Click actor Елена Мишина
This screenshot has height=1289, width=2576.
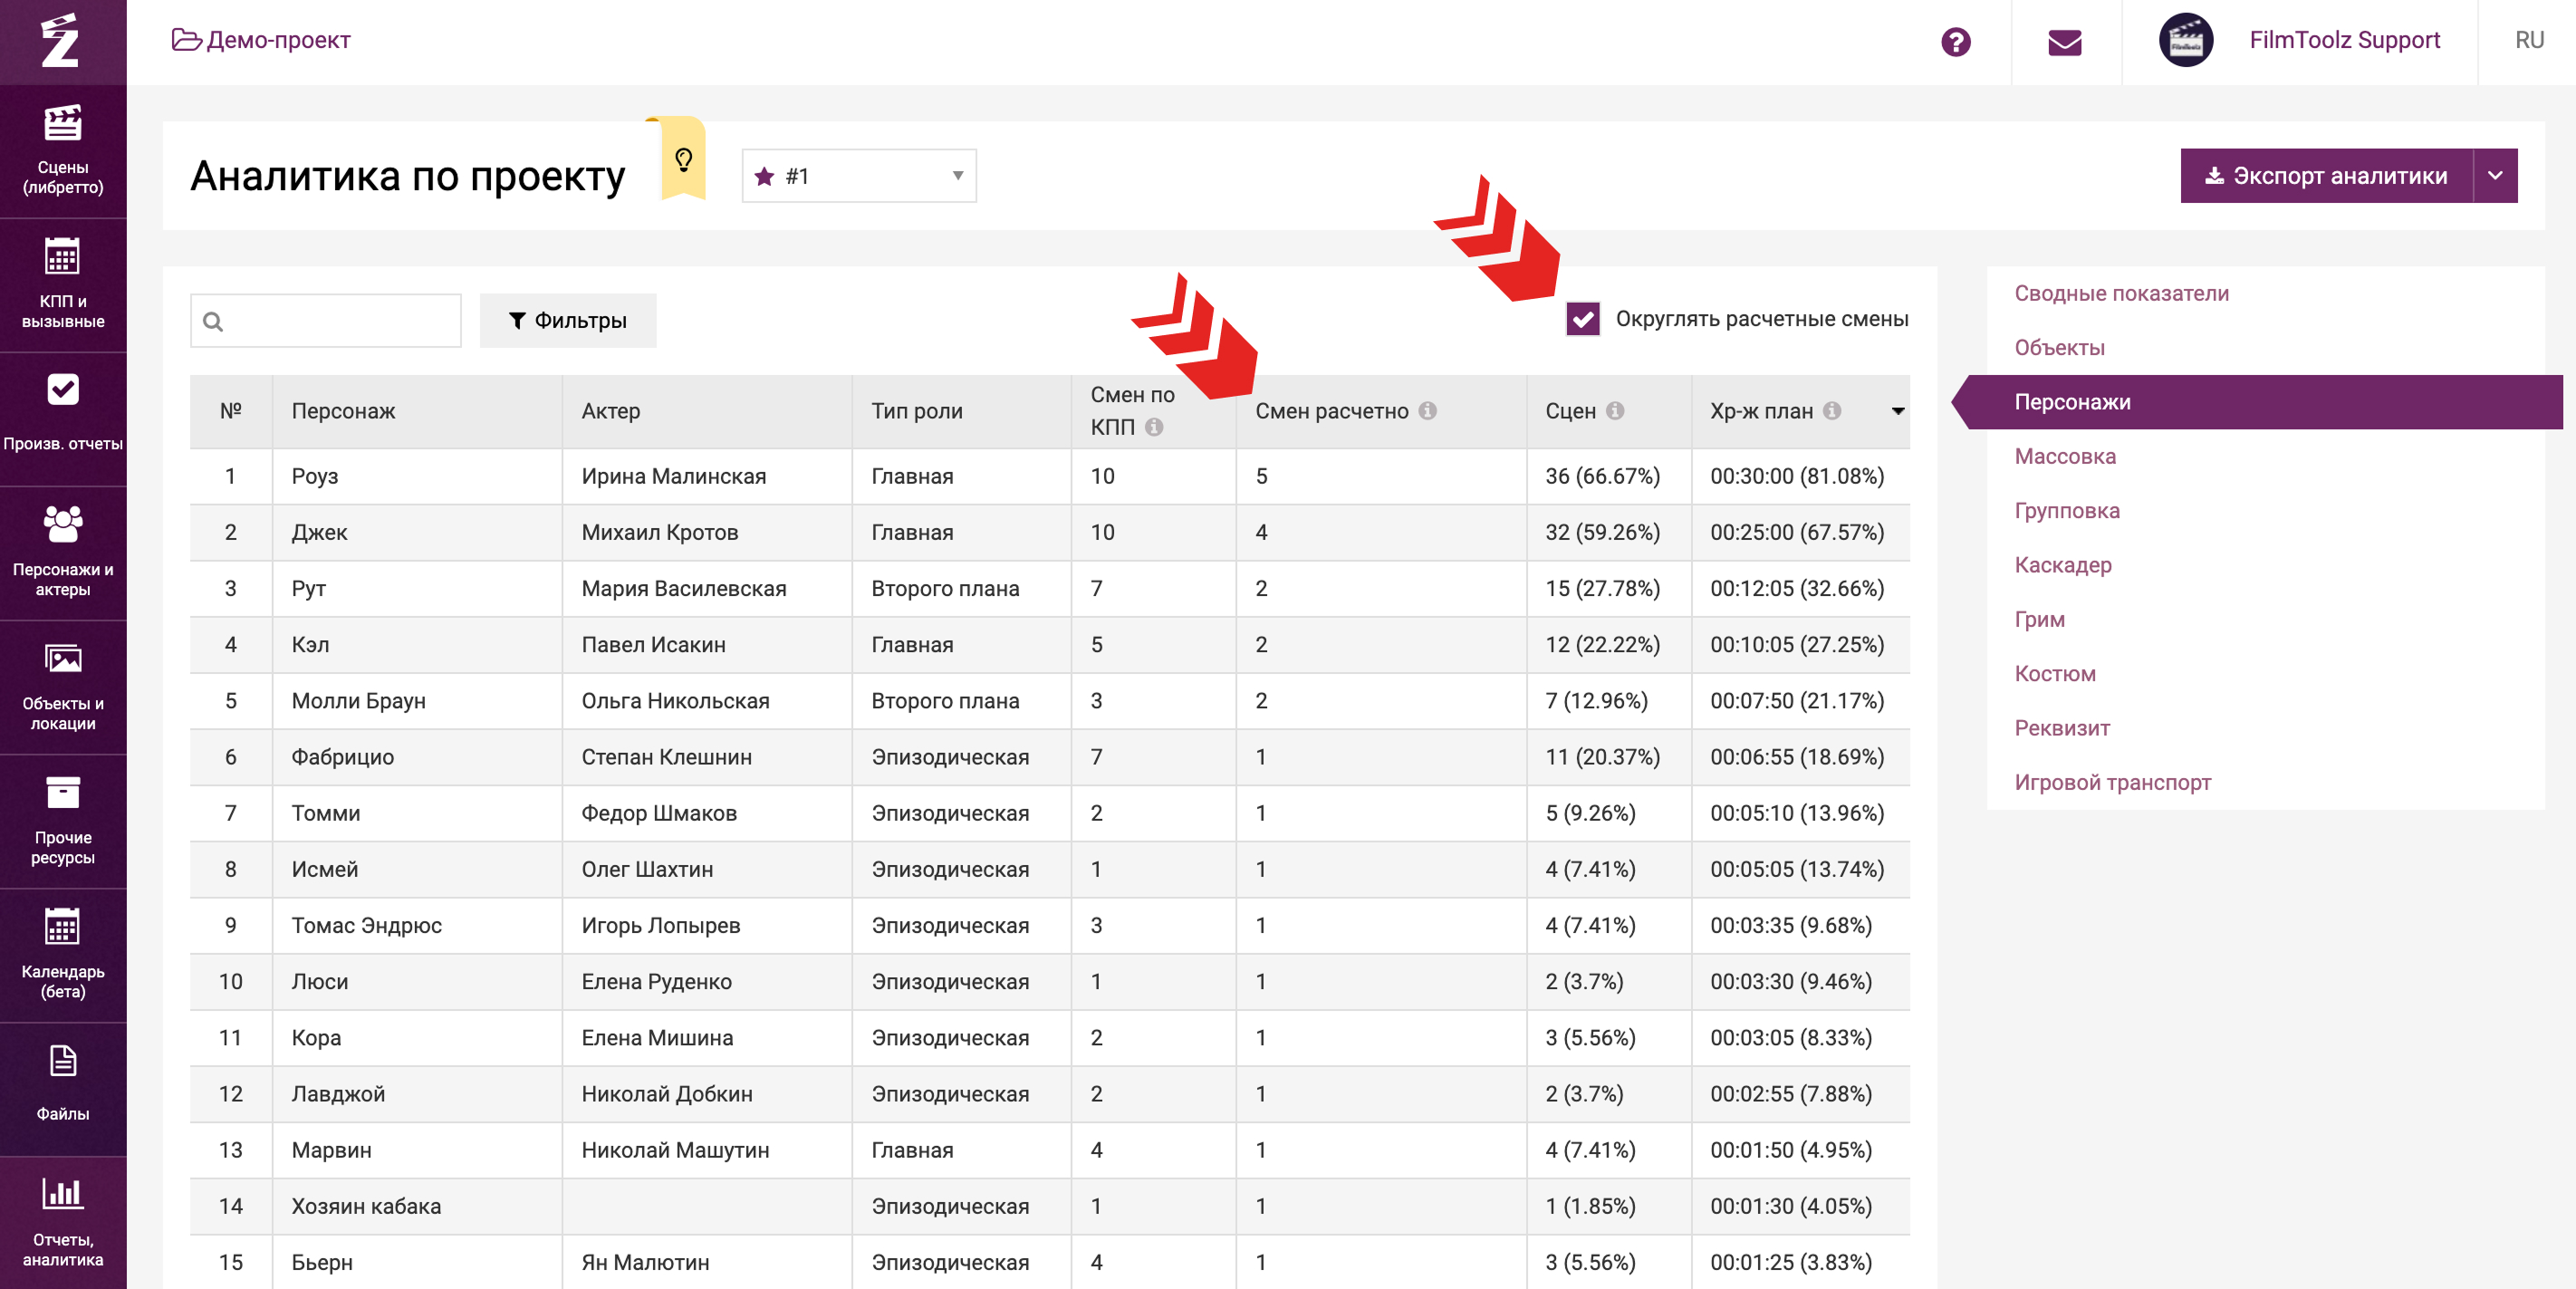point(657,1037)
